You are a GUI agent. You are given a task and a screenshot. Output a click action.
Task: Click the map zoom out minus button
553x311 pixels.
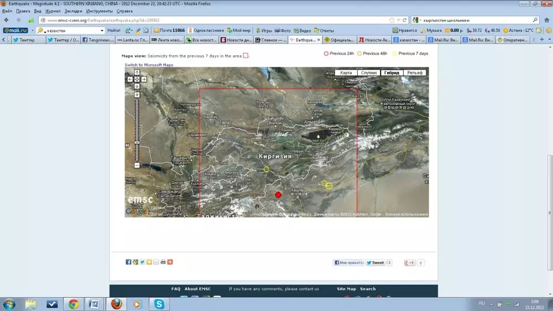pos(137,165)
